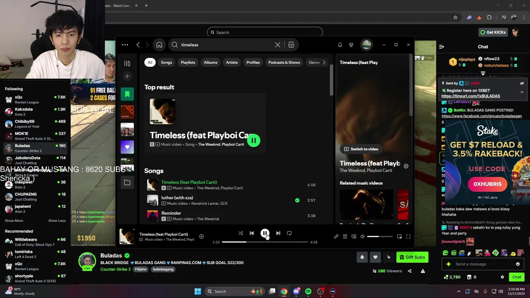Image resolution: width=530 pixels, height=298 pixels.
Task: Open Spotify profile avatar menu
Action: coord(366,45)
